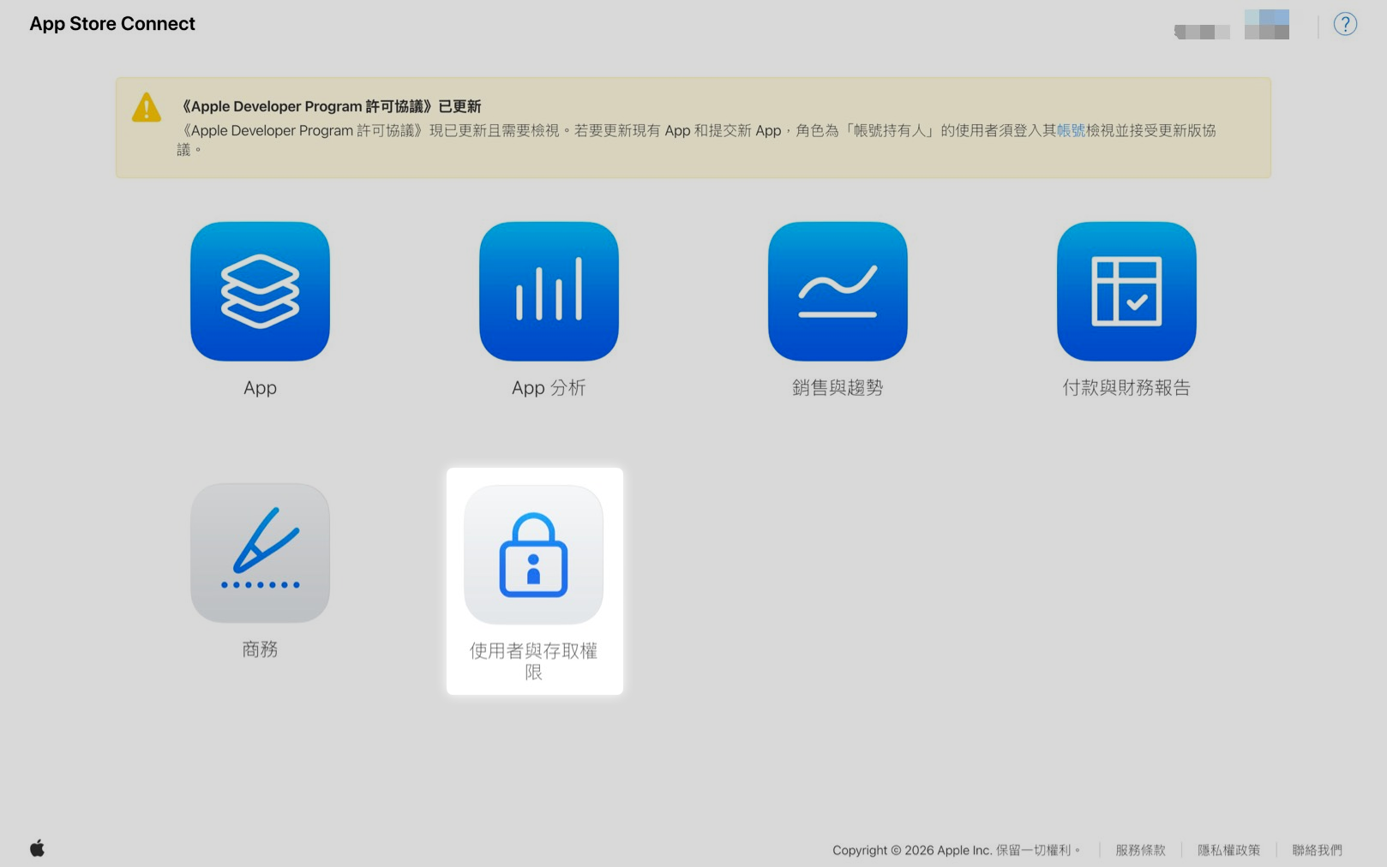Open the 使用者與存取權限 lock icon

(x=533, y=555)
